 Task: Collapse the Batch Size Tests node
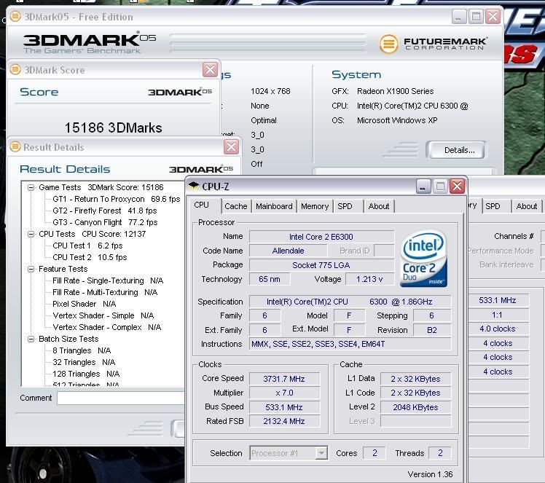click(x=31, y=339)
